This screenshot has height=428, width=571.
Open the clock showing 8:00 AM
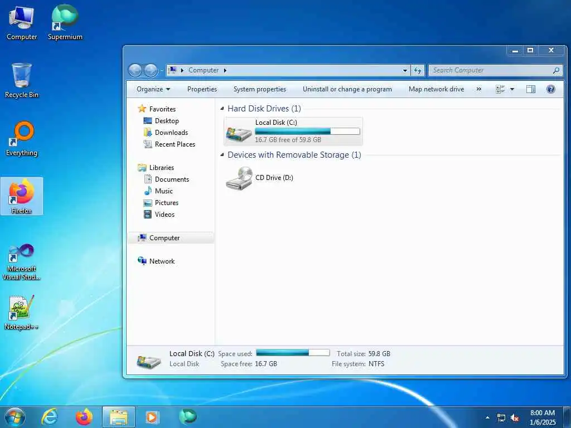pos(543,417)
